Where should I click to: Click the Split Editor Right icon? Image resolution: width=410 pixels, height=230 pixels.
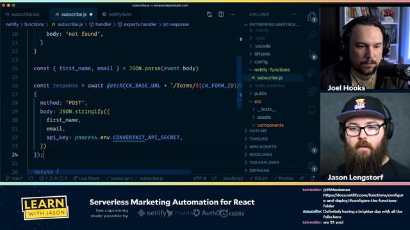click(x=221, y=14)
